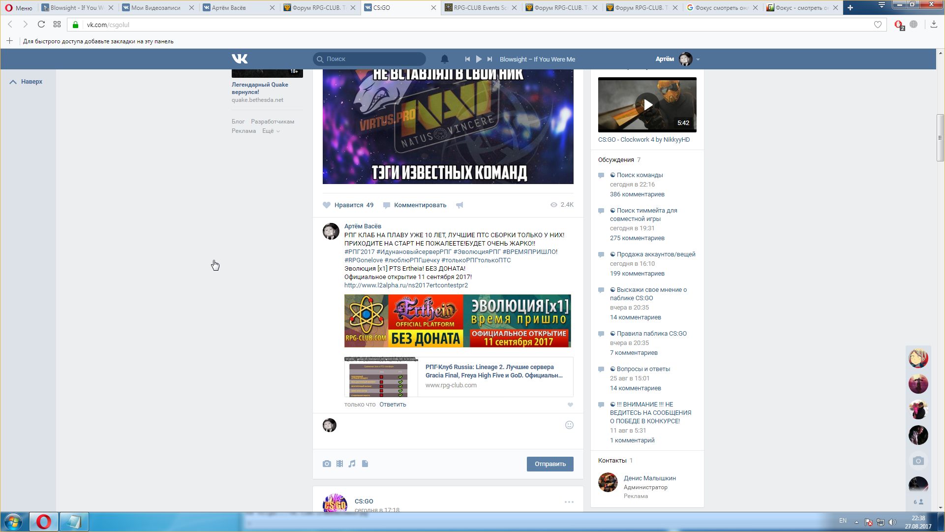Open the emoji smiley picker
The height and width of the screenshot is (532, 945).
[569, 425]
